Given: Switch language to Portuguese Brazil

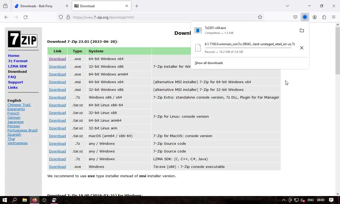Looking at the screenshot, I should (22, 130).
